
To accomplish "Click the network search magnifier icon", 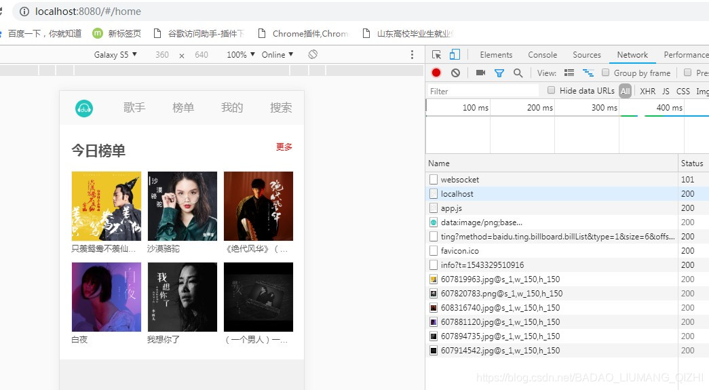I will 518,73.
